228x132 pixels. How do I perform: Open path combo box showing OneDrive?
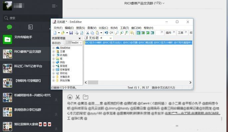[x=74, y=43]
